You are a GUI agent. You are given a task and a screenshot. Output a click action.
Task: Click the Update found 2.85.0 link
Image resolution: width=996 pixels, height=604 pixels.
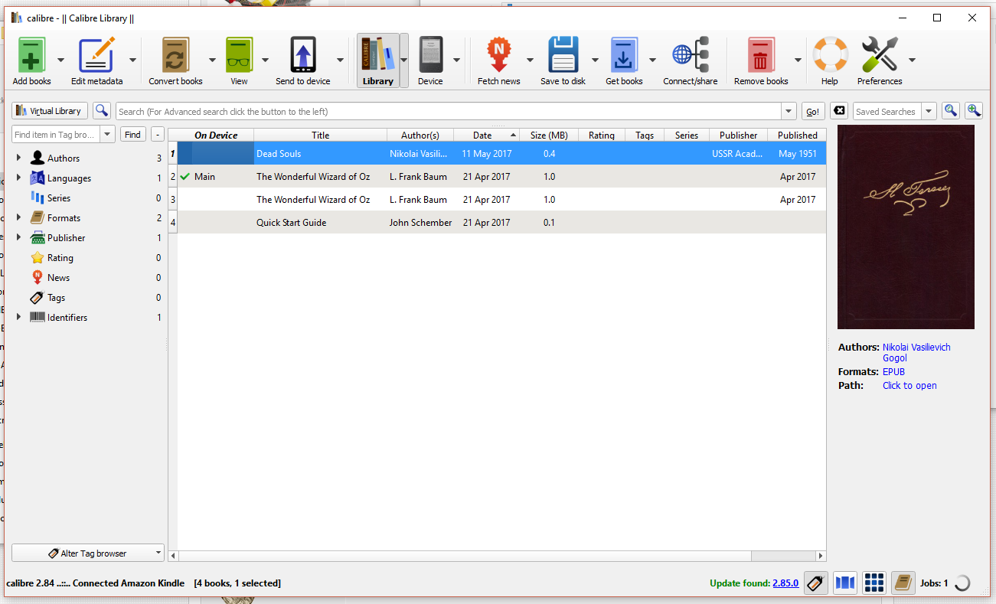point(785,583)
